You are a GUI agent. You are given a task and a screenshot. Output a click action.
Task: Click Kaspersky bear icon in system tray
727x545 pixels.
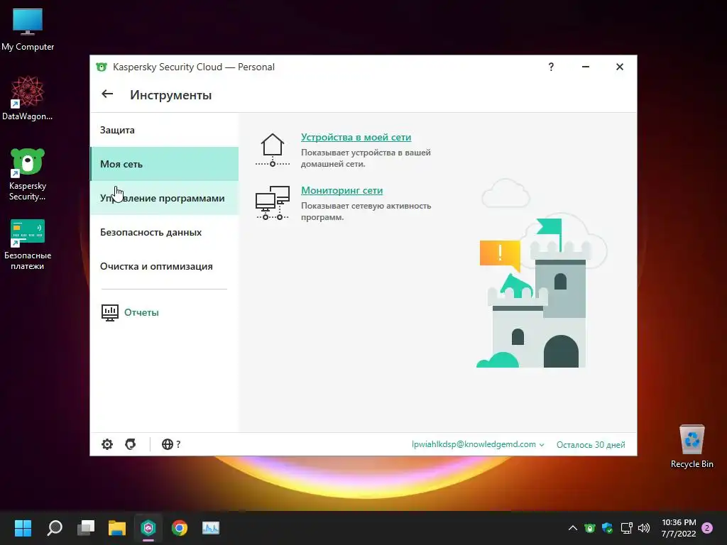point(589,528)
